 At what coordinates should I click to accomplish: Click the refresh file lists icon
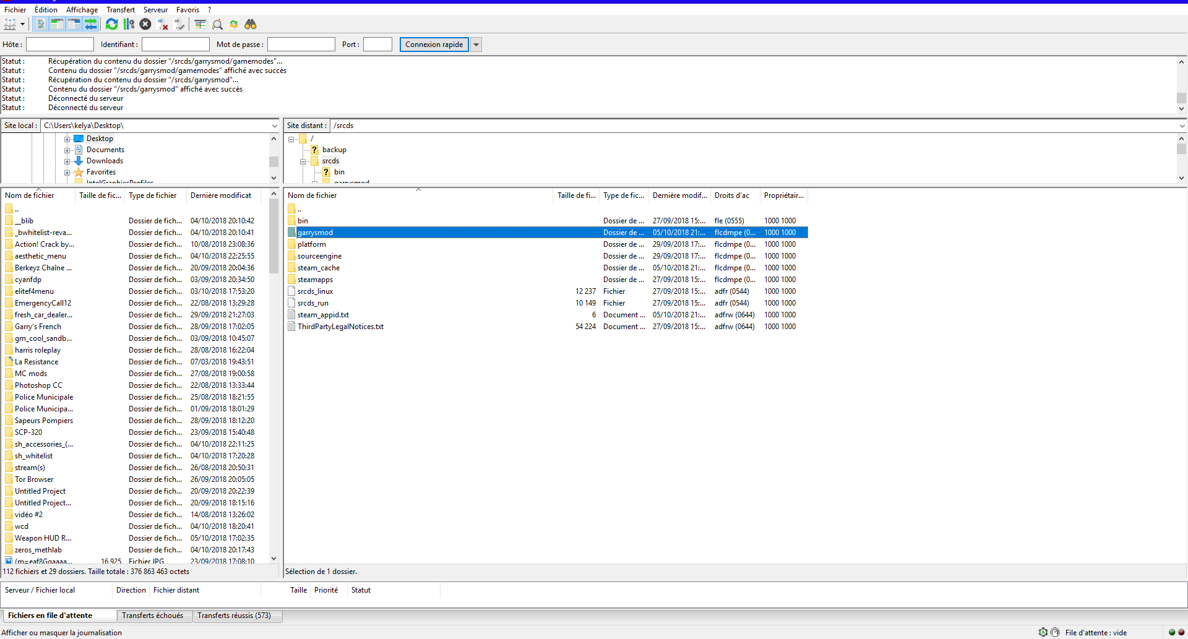112,24
